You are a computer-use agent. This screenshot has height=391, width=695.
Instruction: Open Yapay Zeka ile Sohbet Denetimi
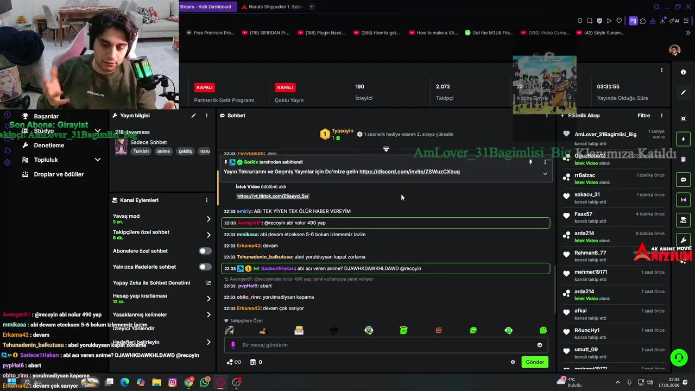pos(162,283)
